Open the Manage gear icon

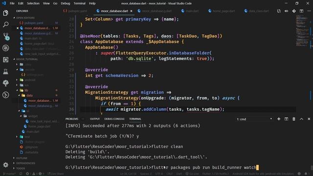[5, 165]
